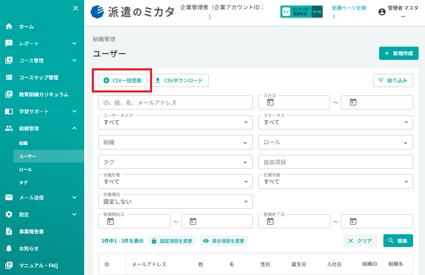This screenshot has width=425, height=275.
Task: Open the 受講開始日 start calendar icon
Action: (x=110, y=222)
